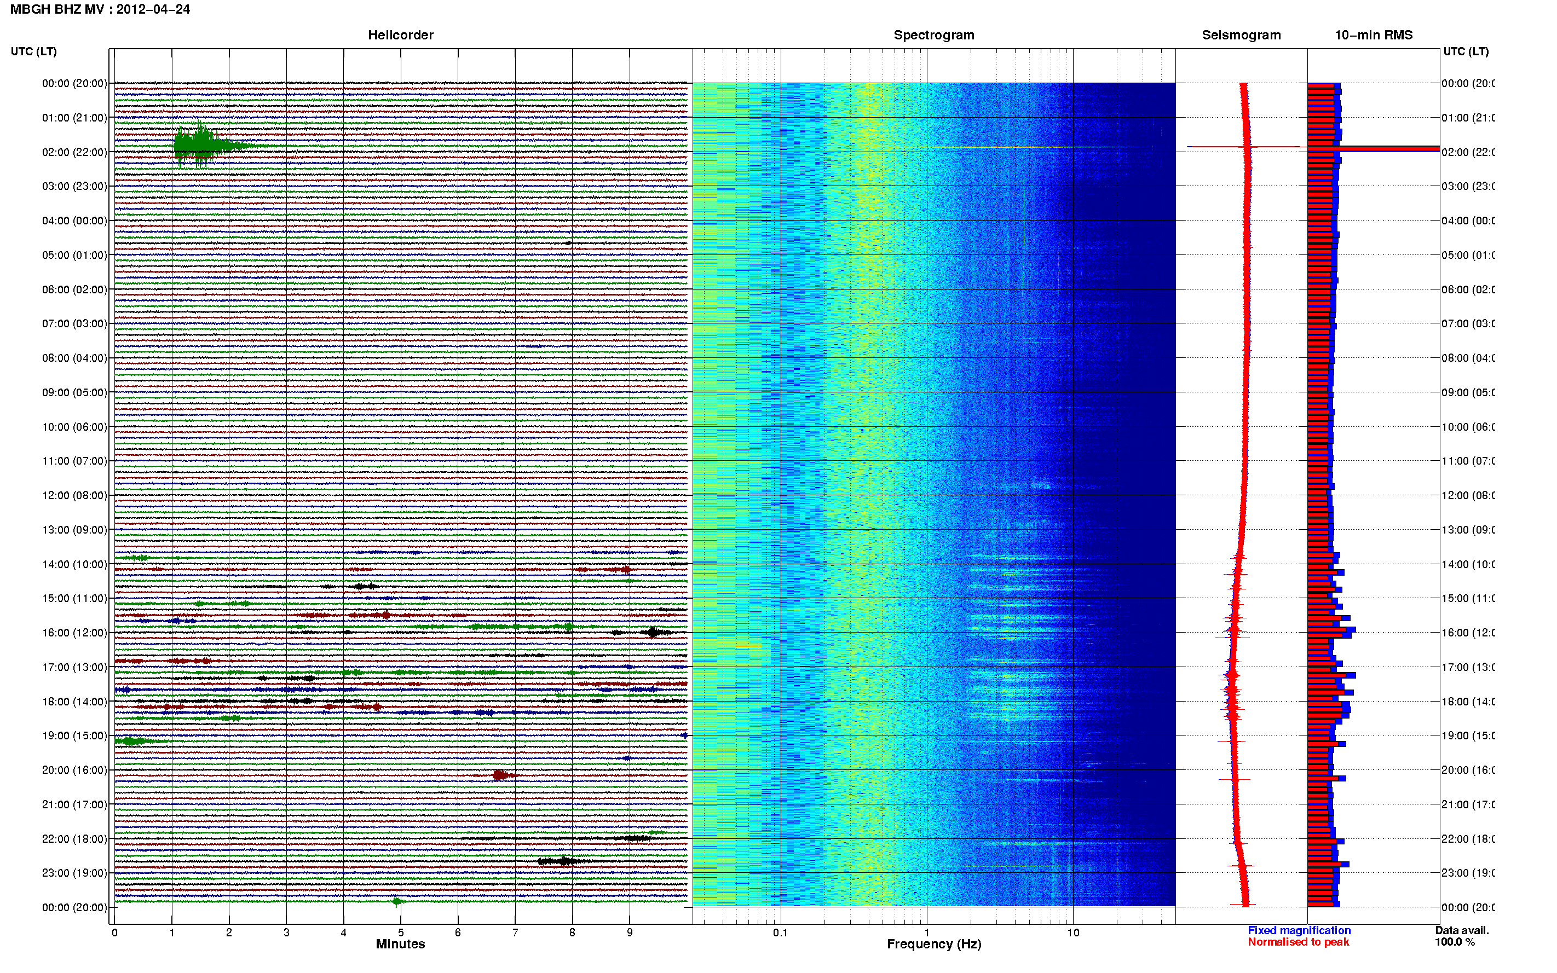Viewport: 1557px width, 973px height.
Task: Select the title text MBGH BHZ MV : 2012-04-24
Action: click(100, 9)
